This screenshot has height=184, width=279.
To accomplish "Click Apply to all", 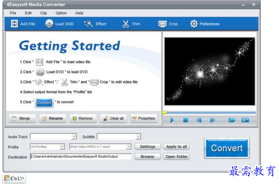I will pos(176,146).
